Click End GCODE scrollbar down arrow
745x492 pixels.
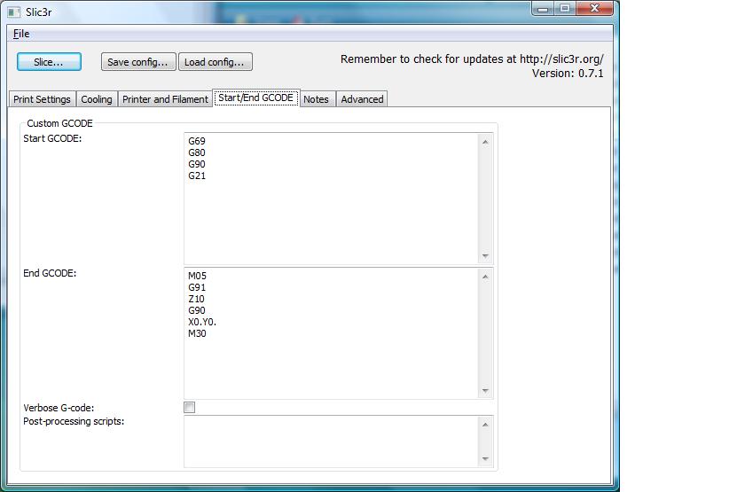point(485,391)
